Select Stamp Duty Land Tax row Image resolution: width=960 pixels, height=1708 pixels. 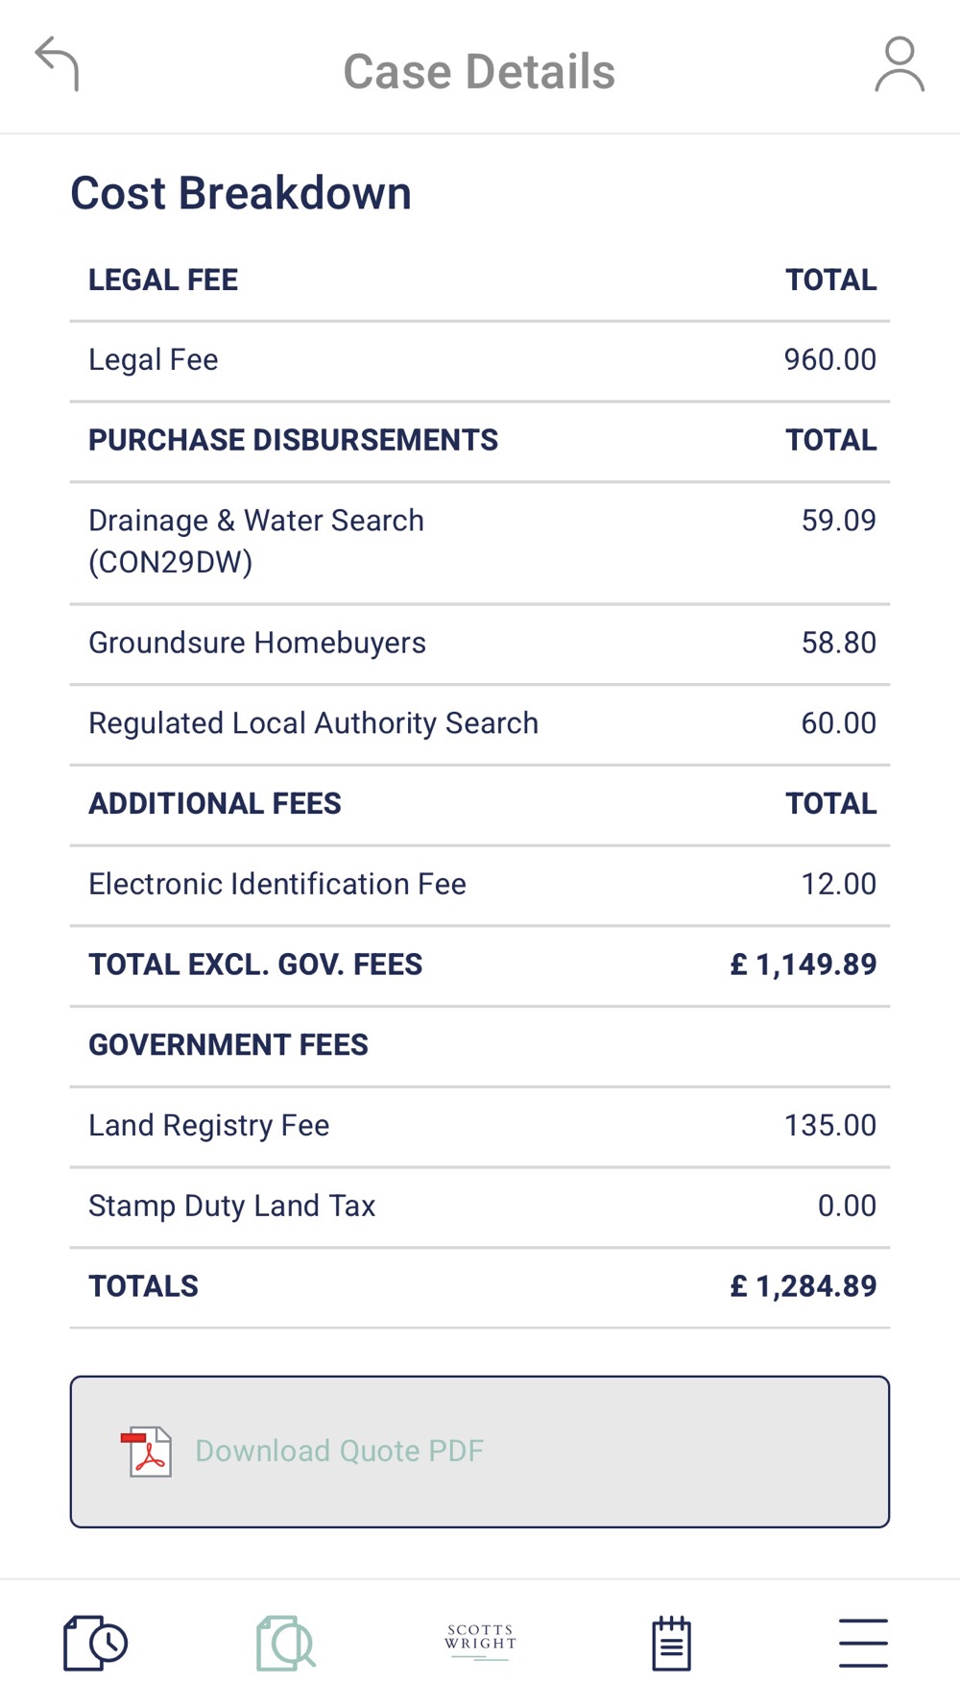pos(480,1208)
